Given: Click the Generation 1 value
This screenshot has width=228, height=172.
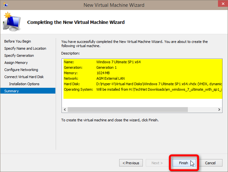Looking at the screenshot, I should [x=107, y=67].
